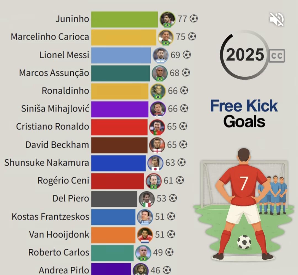Click the soccer ball icon beside 53
The height and width of the screenshot is (275, 298).
pos(173,198)
